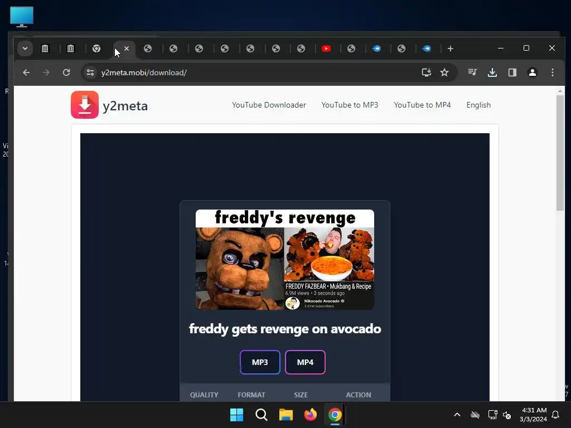Screen dimensions: 571x428
Task: Click the QUALITY column header
Action: pyautogui.click(x=204, y=395)
